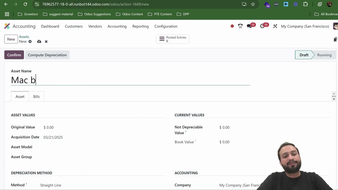The width and height of the screenshot is (338, 190).
Task: Switch to the Asset tab
Action: (20, 97)
